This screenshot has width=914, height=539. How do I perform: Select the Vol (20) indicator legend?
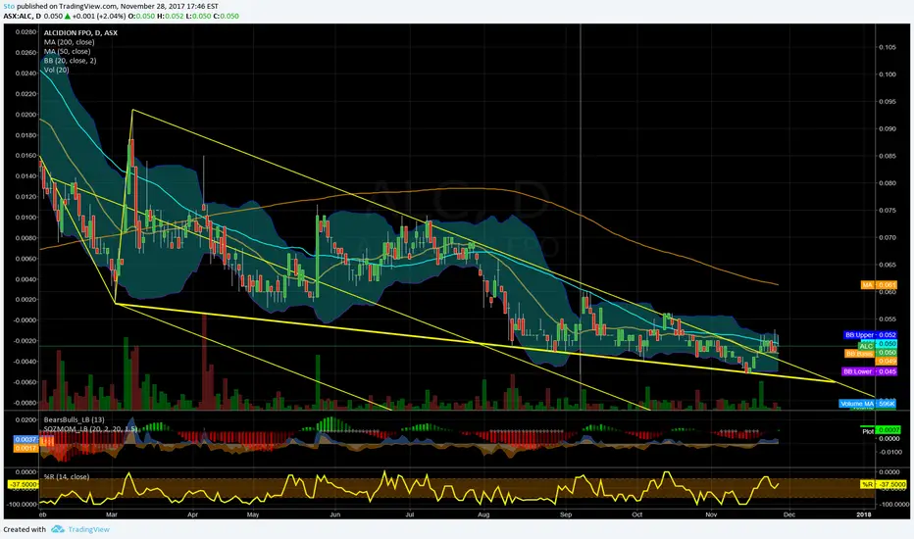tap(57, 70)
